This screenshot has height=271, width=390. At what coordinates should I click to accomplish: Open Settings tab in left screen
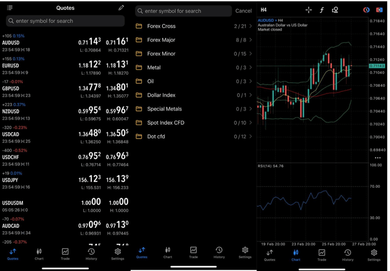tap(118, 255)
